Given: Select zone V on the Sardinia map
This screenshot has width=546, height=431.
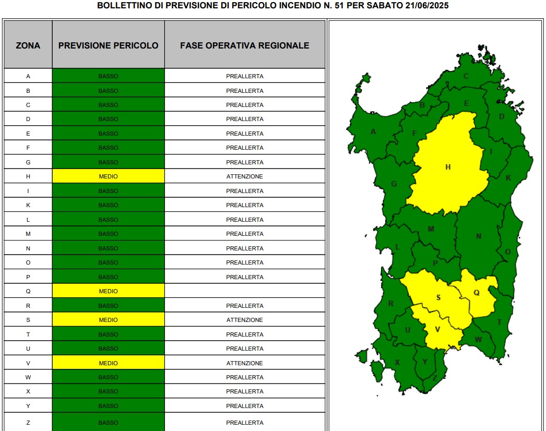Looking at the screenshot, I should [x=438, y=330].
